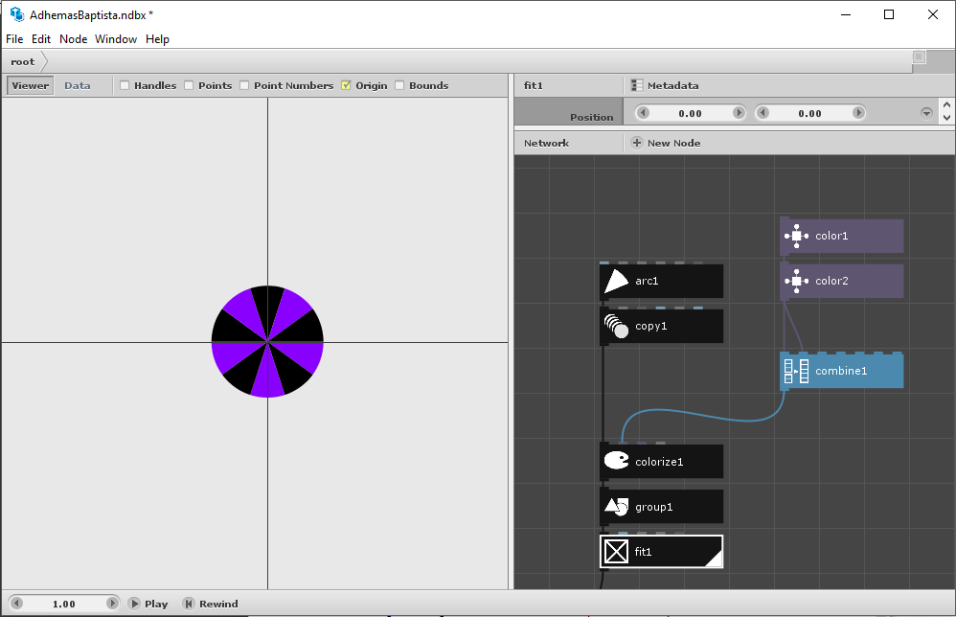Click the Position parameter label
The height and width of the screenshot is (617, 956).
pyautogui.click(x=591, y=117)
